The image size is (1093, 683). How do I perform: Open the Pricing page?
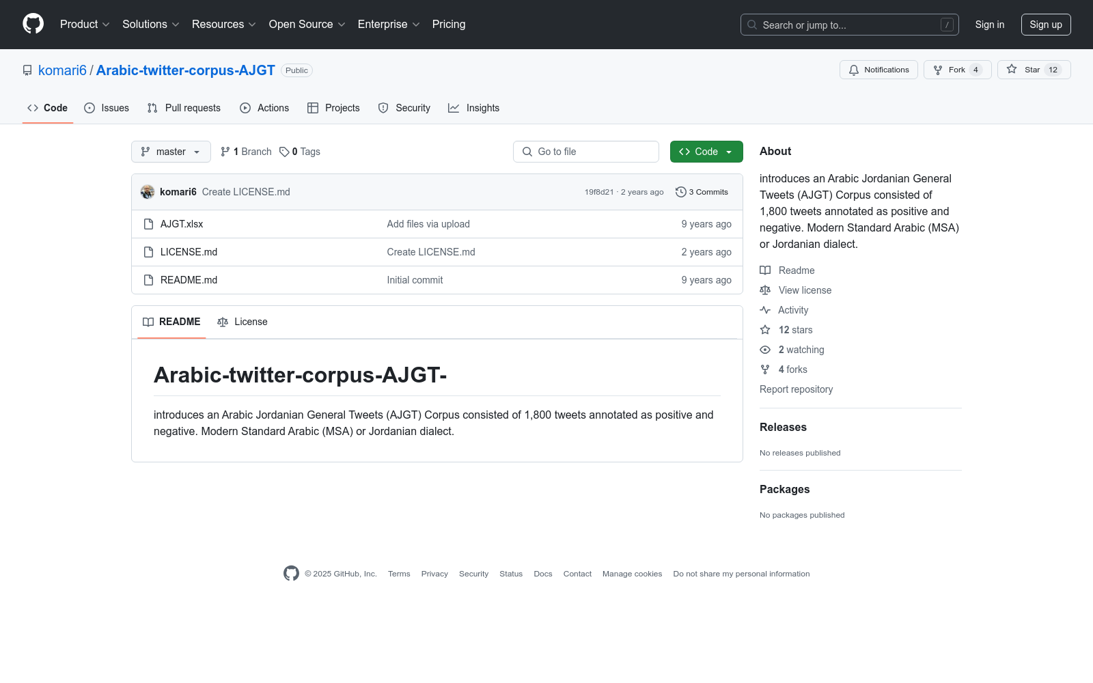[449, 24]
